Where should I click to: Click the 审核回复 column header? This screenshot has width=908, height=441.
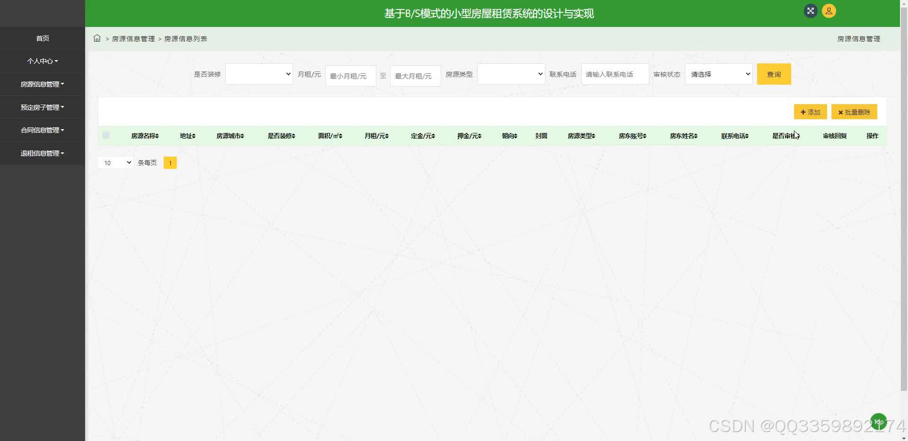835,136
